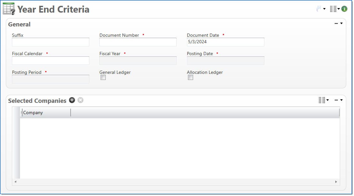Click the curved arrow icon in header
Screen dimensions: 354x196
coord(319,9)
